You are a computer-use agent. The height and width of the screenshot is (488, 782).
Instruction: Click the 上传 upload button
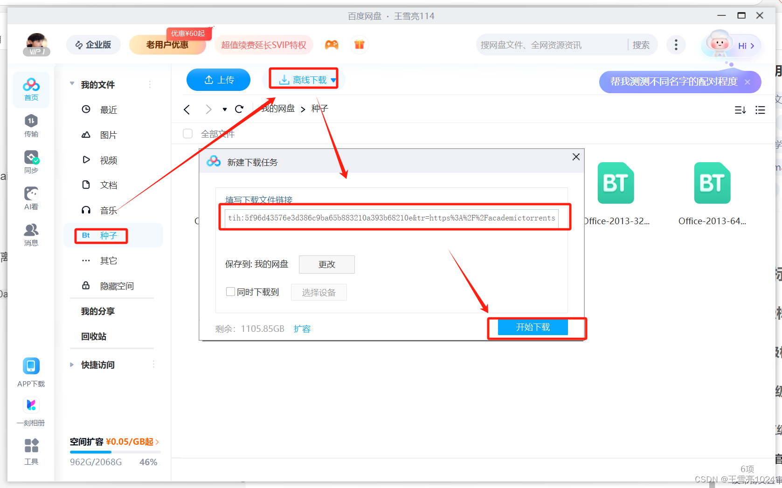pos(218,80)
